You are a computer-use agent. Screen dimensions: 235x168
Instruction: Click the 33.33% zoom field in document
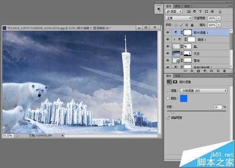[8, 135]
